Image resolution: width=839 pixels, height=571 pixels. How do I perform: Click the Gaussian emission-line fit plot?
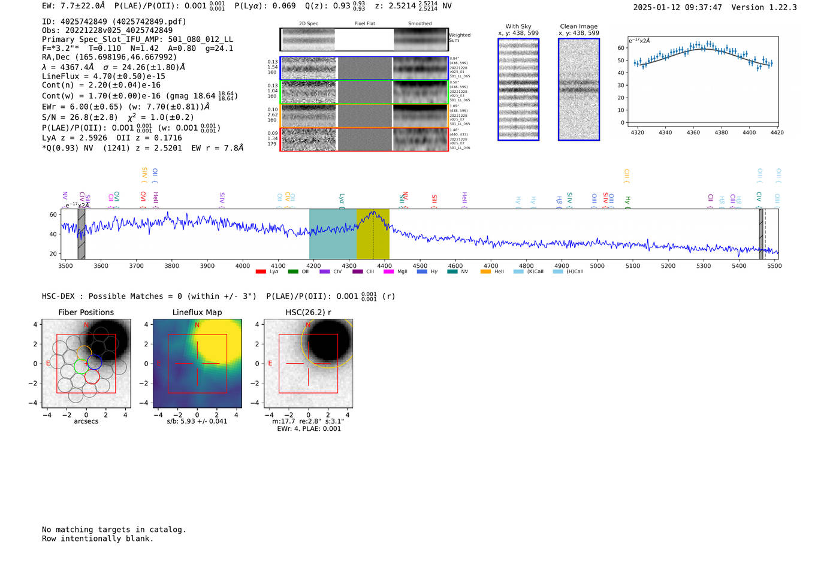[704, 82]
